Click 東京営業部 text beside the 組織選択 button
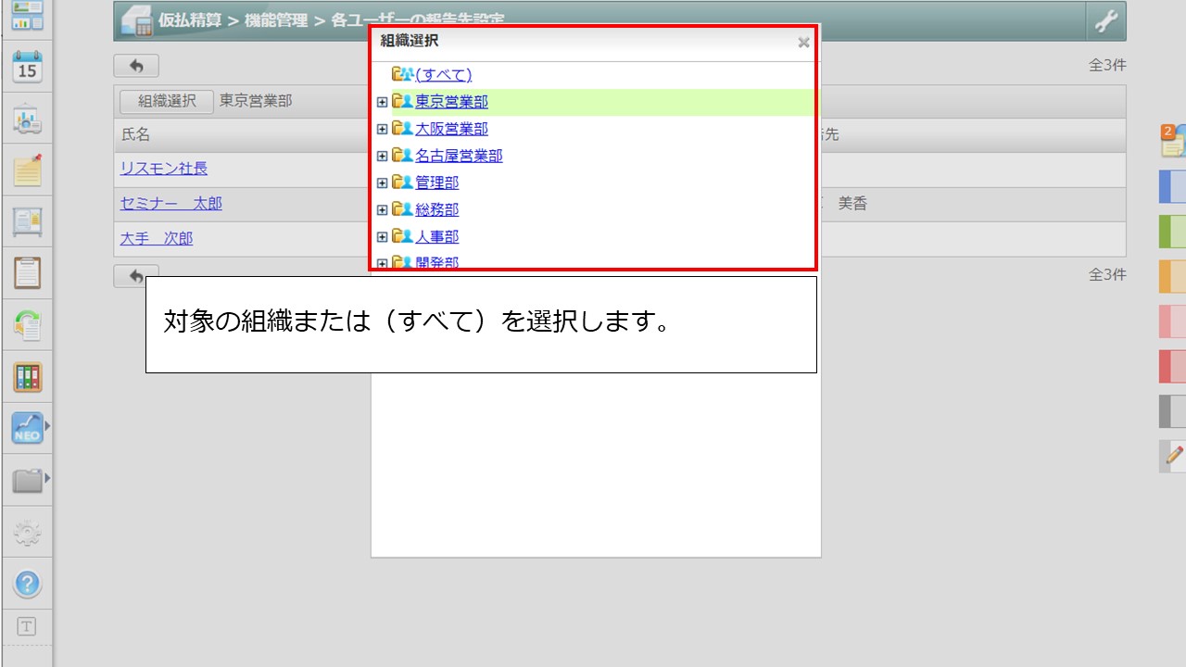This screenshot has height=667, width=1186. 256,101
